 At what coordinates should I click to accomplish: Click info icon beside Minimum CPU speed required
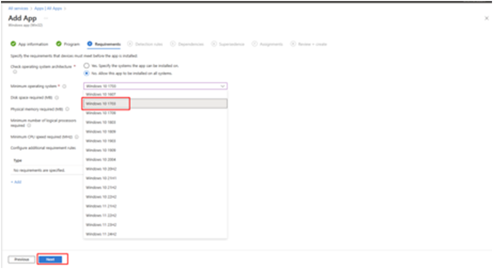pyautogui.click(x=77, y=137)
